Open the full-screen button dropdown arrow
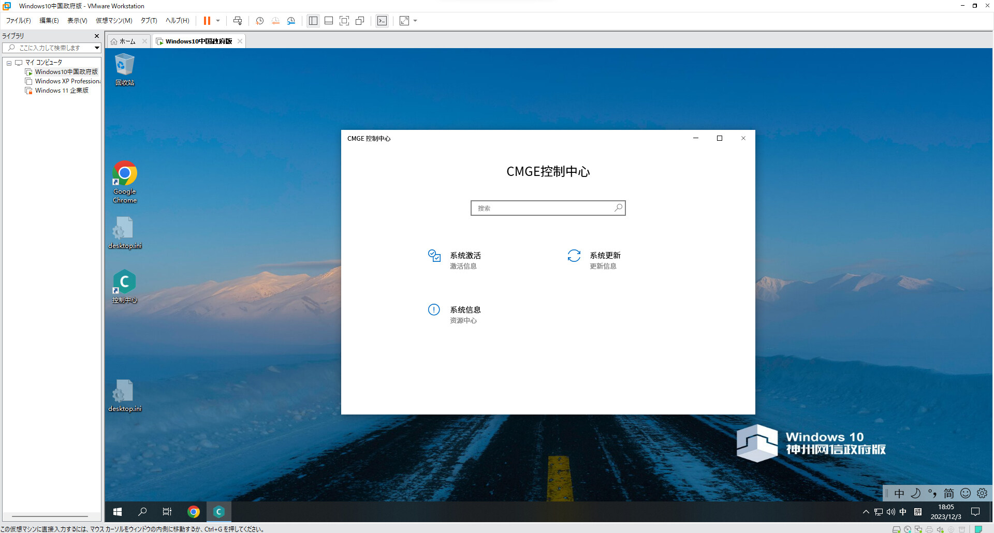This screenshot has height=533, width=994. click(414, 21)
